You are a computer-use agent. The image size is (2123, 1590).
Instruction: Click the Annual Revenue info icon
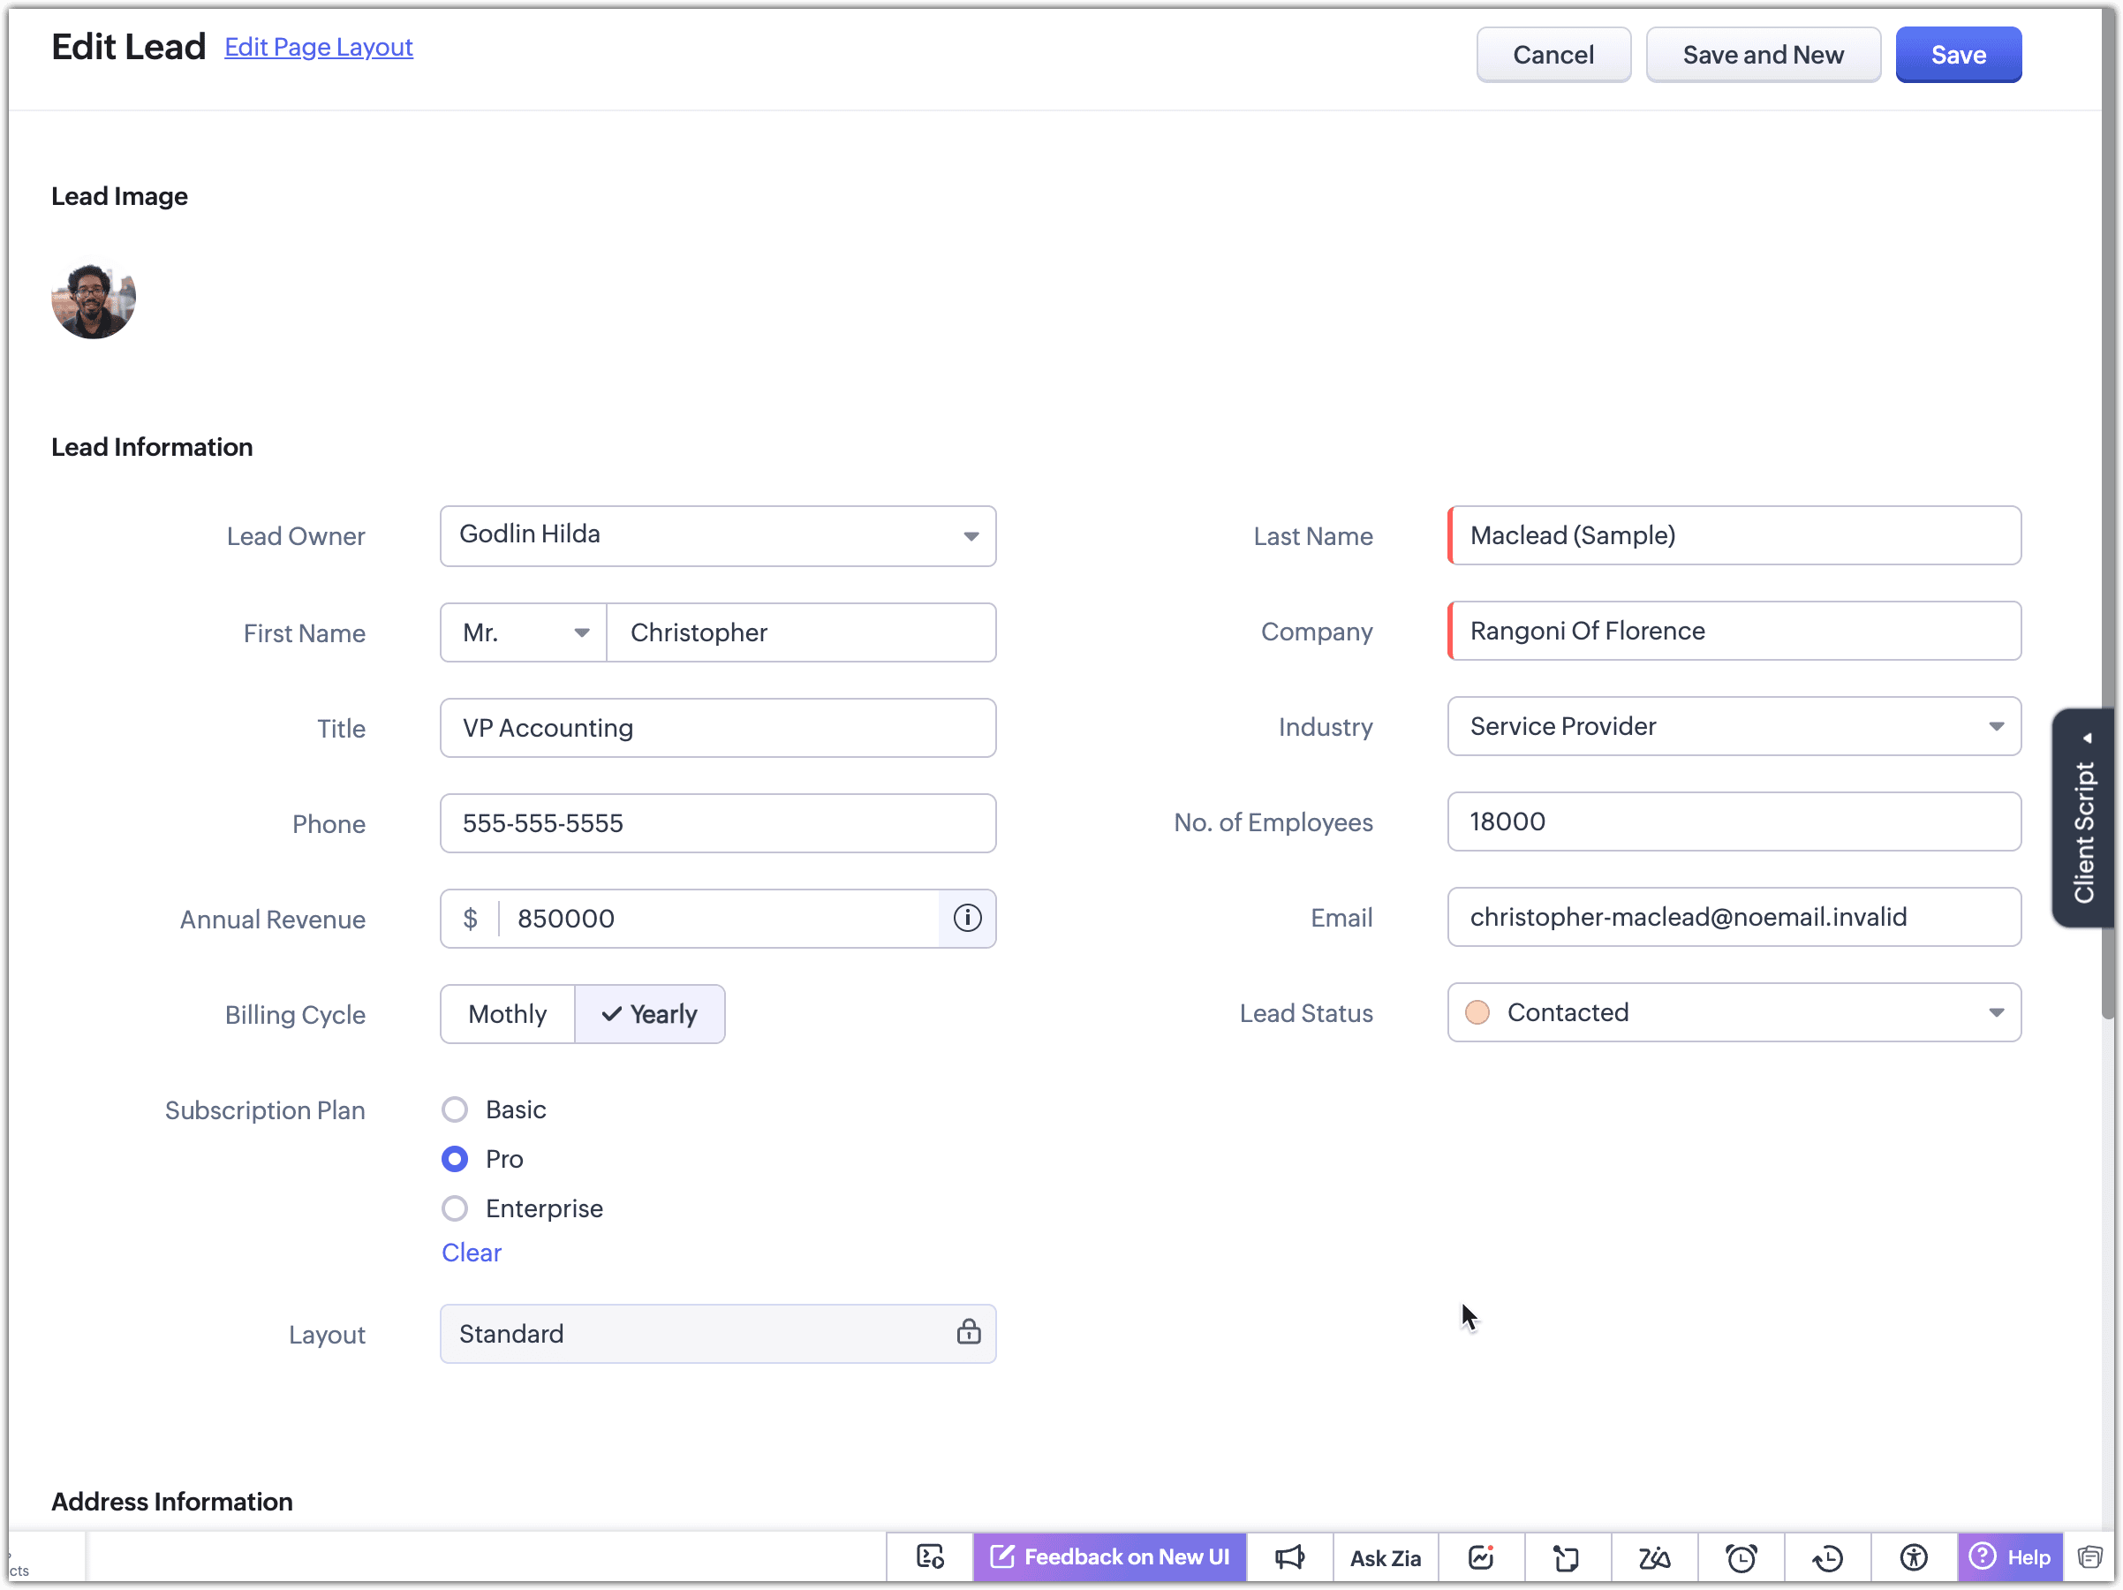click(966, 918)
